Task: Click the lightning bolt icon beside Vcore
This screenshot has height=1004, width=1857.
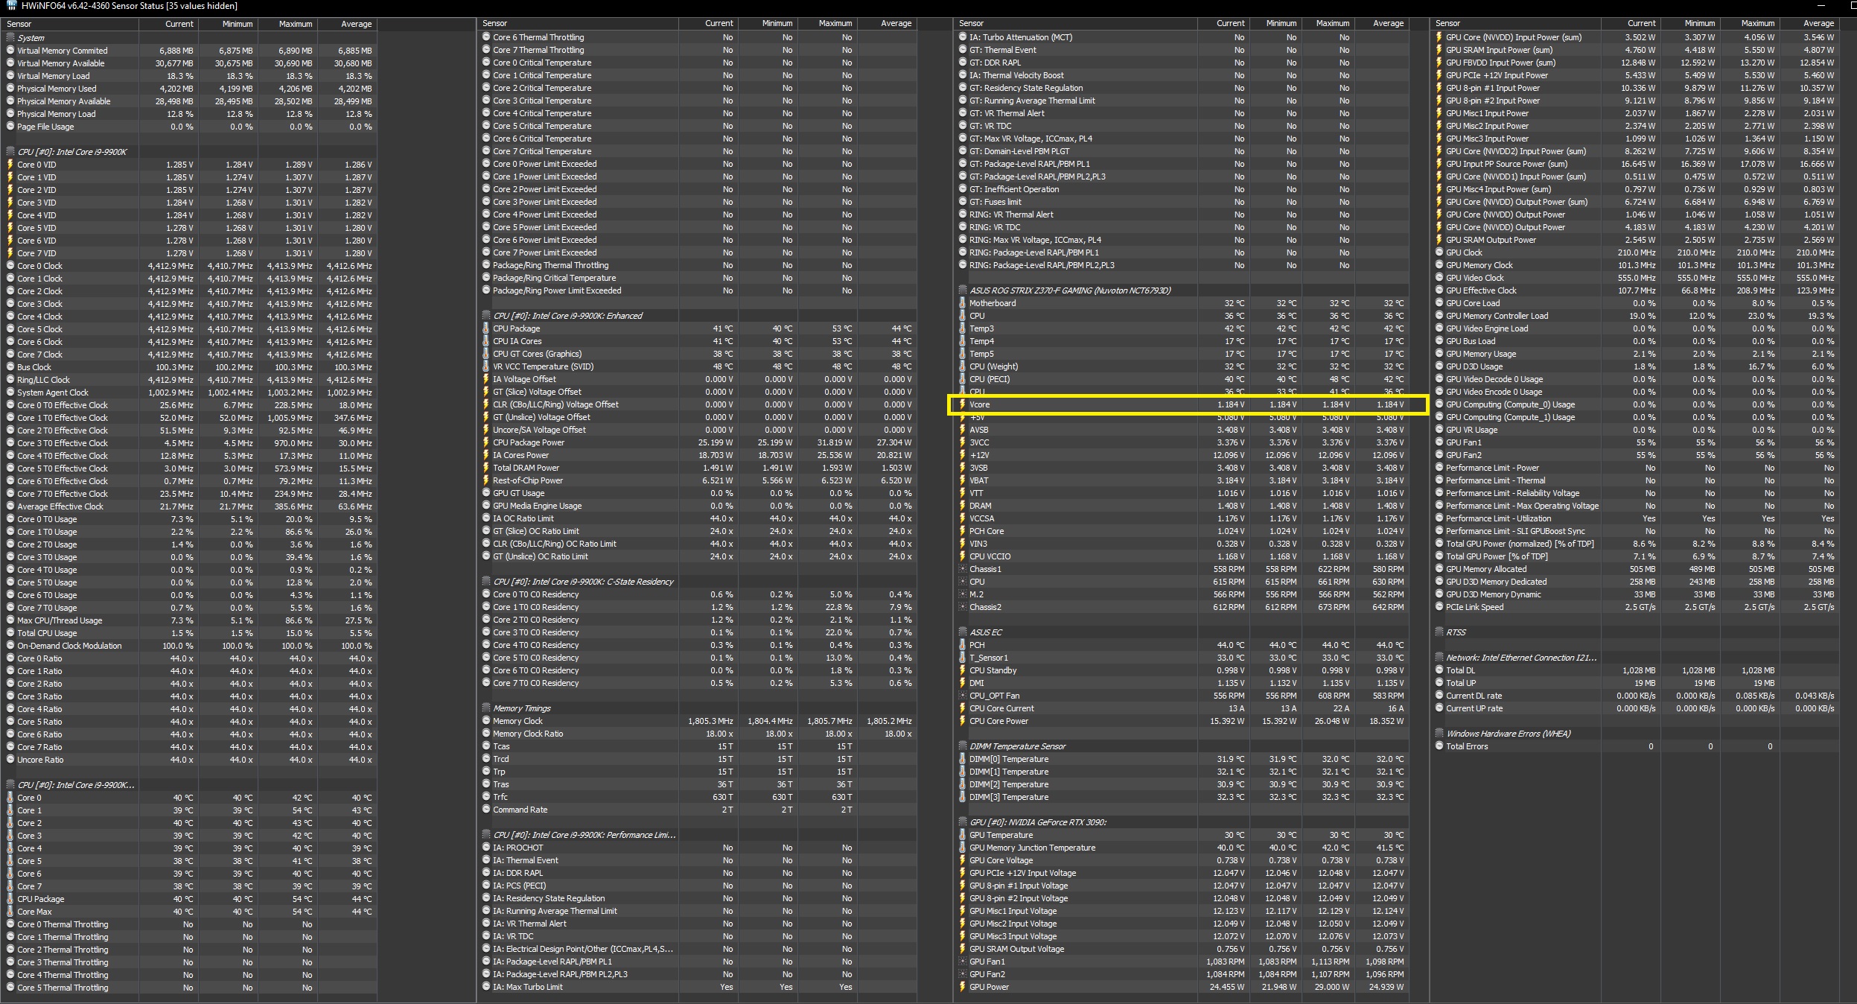Action: pos(962,404)
